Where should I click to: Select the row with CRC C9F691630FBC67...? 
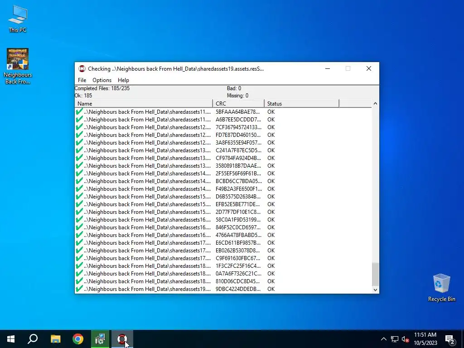tap(223, 258)
